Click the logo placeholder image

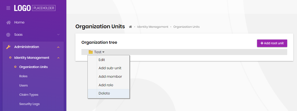pyautogui.click(x=35, y=8)
